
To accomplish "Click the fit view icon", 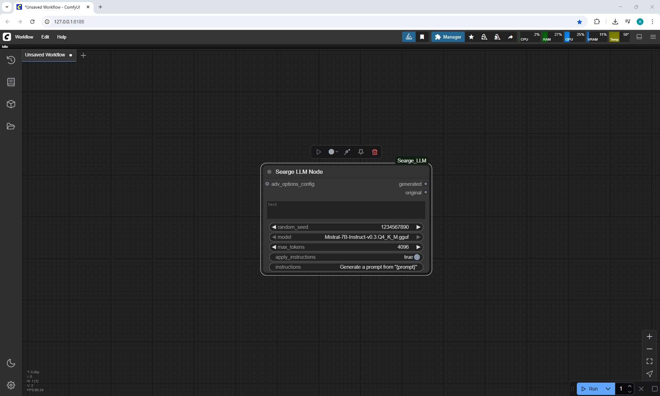I will [x=649, y=361].
